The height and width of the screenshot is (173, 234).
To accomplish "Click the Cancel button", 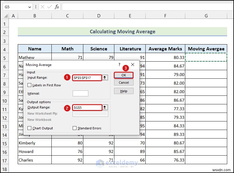I will (123, 83).
